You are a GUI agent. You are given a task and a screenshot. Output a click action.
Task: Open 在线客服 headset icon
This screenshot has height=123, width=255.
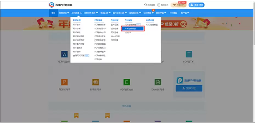tap(145, 5)
